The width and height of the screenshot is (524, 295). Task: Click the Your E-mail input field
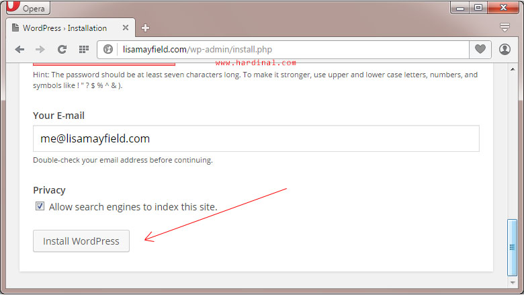[256, 138]
